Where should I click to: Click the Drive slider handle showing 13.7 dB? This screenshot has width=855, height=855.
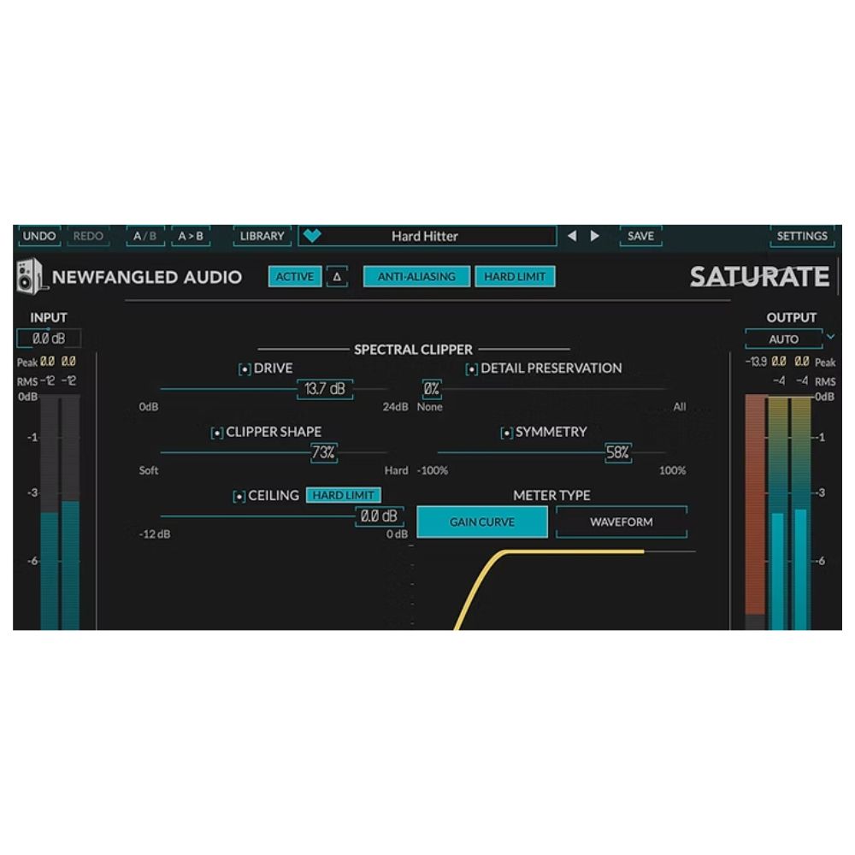tap(325, 389)
